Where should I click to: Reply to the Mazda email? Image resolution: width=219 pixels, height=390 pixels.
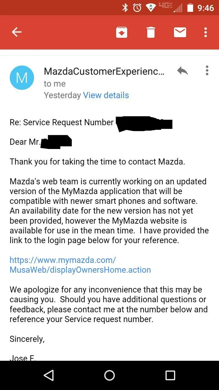click(x=182, y=71)
